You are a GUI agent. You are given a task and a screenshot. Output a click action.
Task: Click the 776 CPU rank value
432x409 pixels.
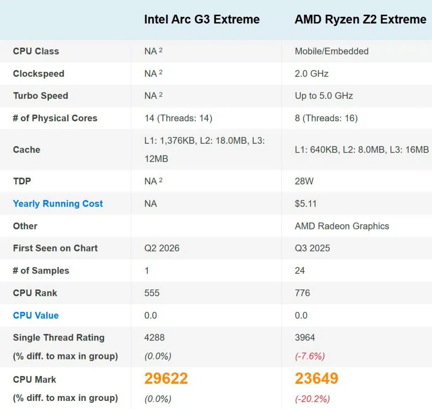point(302,293)
